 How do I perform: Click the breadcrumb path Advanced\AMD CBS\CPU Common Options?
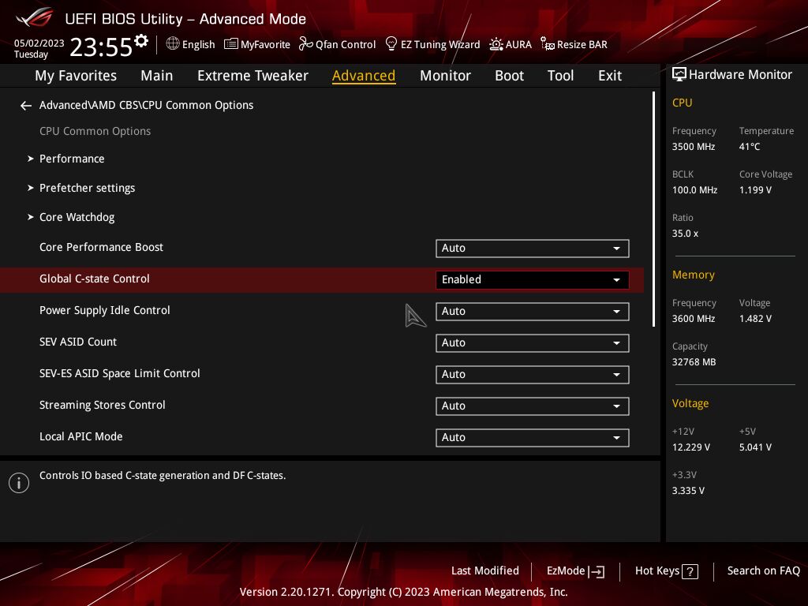click(x=146, y=105)
